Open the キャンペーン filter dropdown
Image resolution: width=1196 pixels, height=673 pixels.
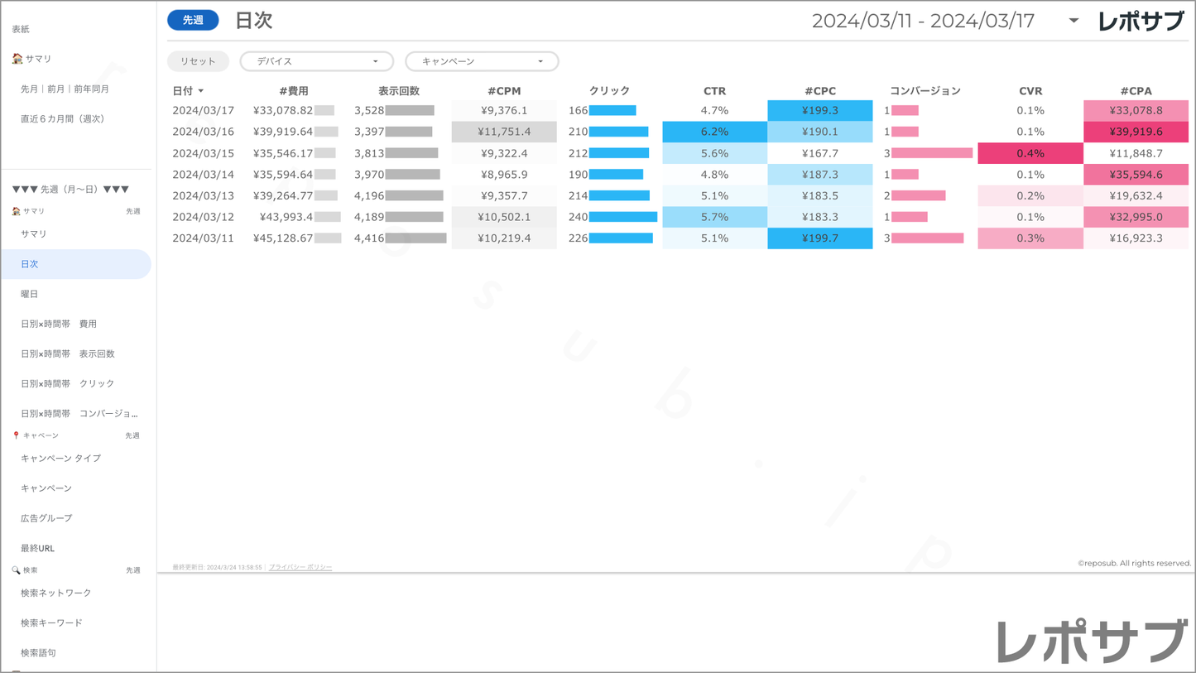pyautogui.click(x=482, y=61)
